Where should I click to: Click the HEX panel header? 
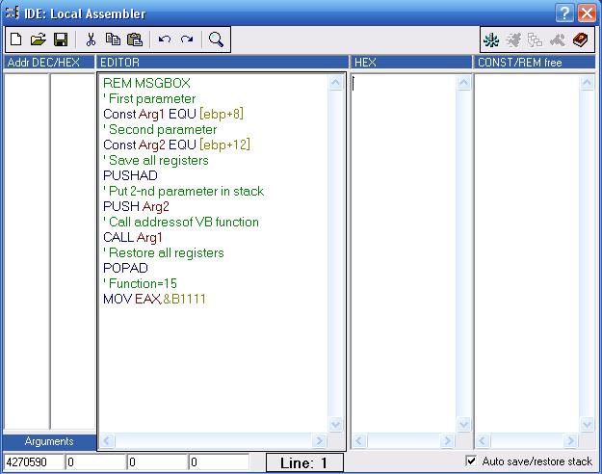point(410,63)
